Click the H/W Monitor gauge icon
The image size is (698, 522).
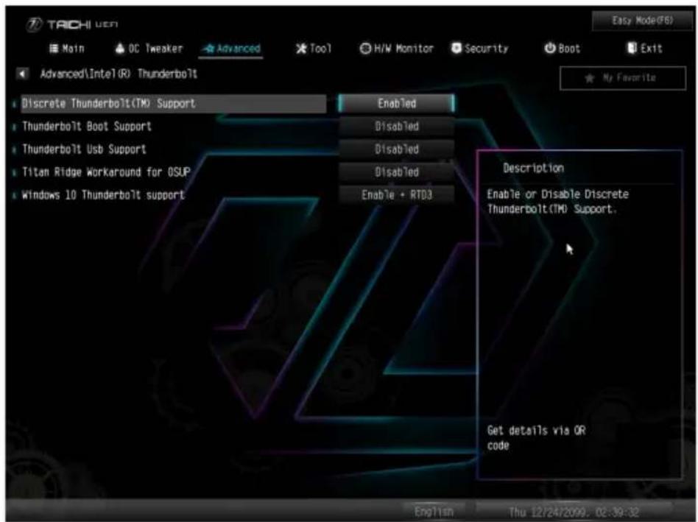click(365, 49)
